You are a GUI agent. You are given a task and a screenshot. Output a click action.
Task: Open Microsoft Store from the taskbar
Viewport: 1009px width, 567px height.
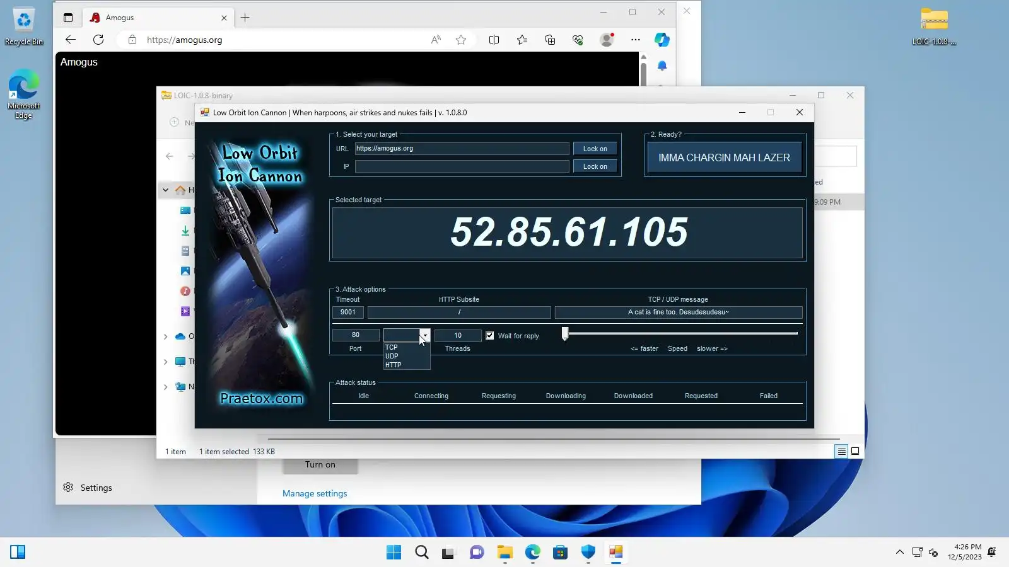[560, 553]
